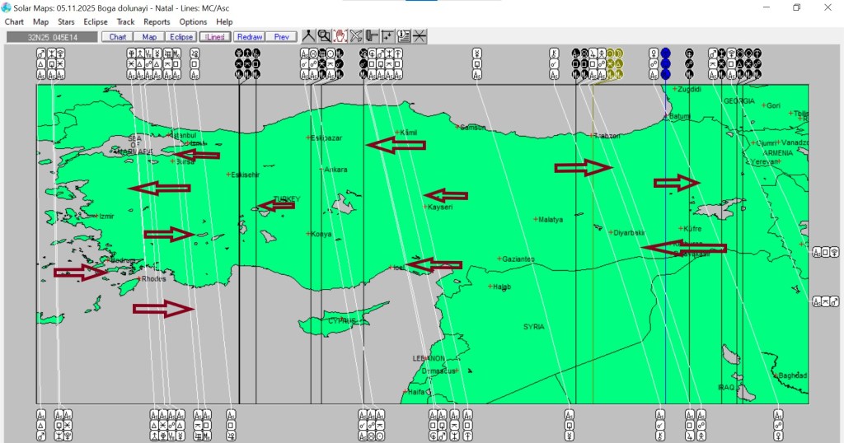This screenshot has width=844, height=443.
Task: Click the star-shaped lines icon in the toolbar
Action: pos(420,36)
